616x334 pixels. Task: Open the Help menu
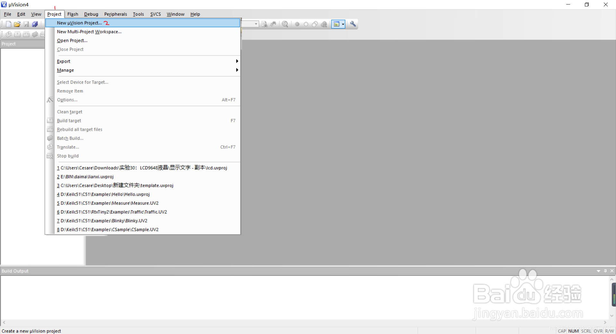195,14
